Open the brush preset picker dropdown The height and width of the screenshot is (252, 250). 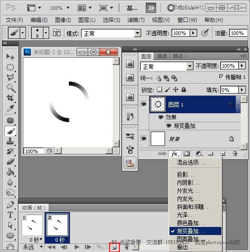point(46,33)
